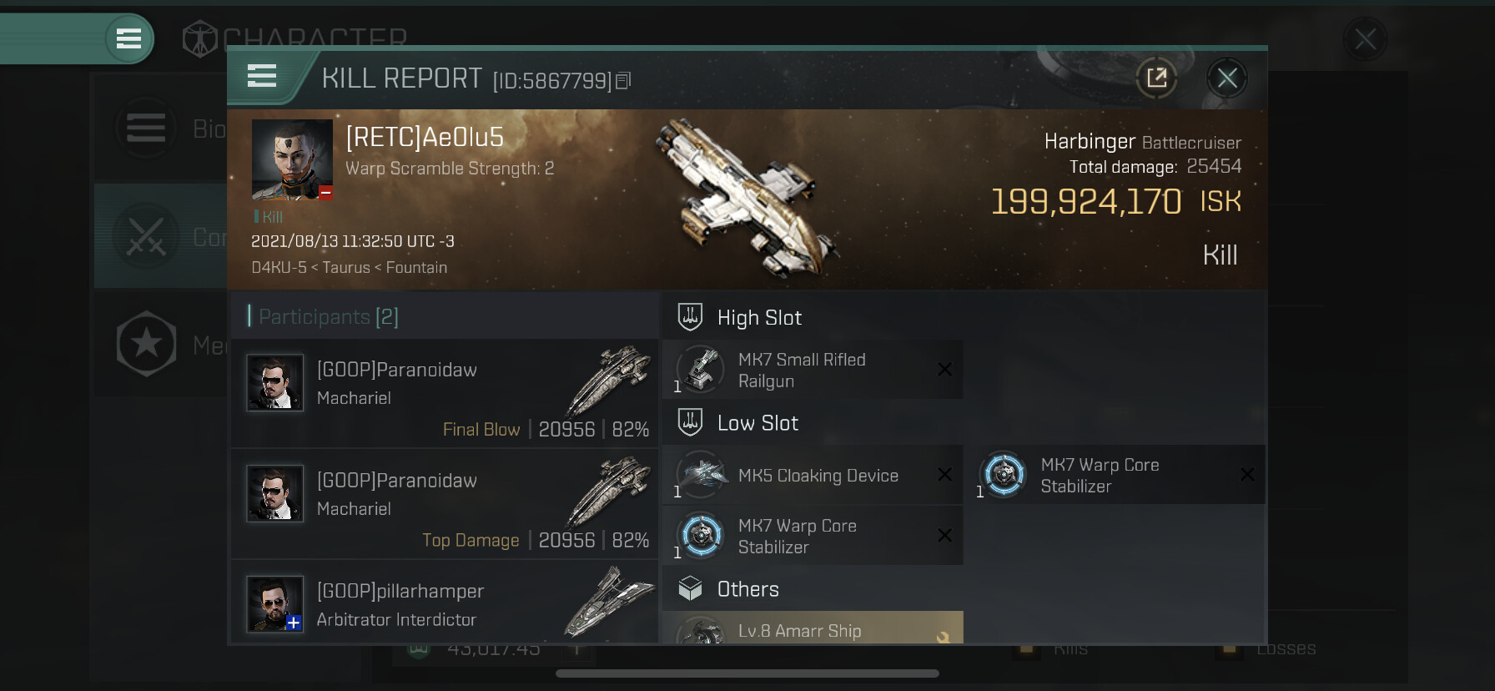Click the Harbinger ship image
This screenshot has height=691, width=1495.
click(744, 199)
